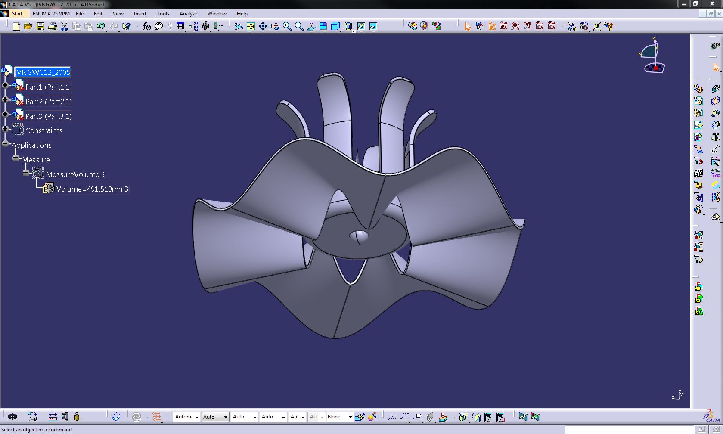Cut selection with scissors icon
The width and height of the screenshot is (723, 434).
65,27
